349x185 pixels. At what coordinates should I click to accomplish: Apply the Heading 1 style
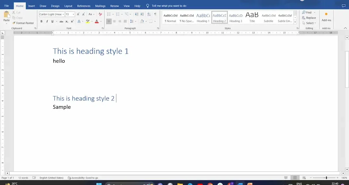[203, 17]
